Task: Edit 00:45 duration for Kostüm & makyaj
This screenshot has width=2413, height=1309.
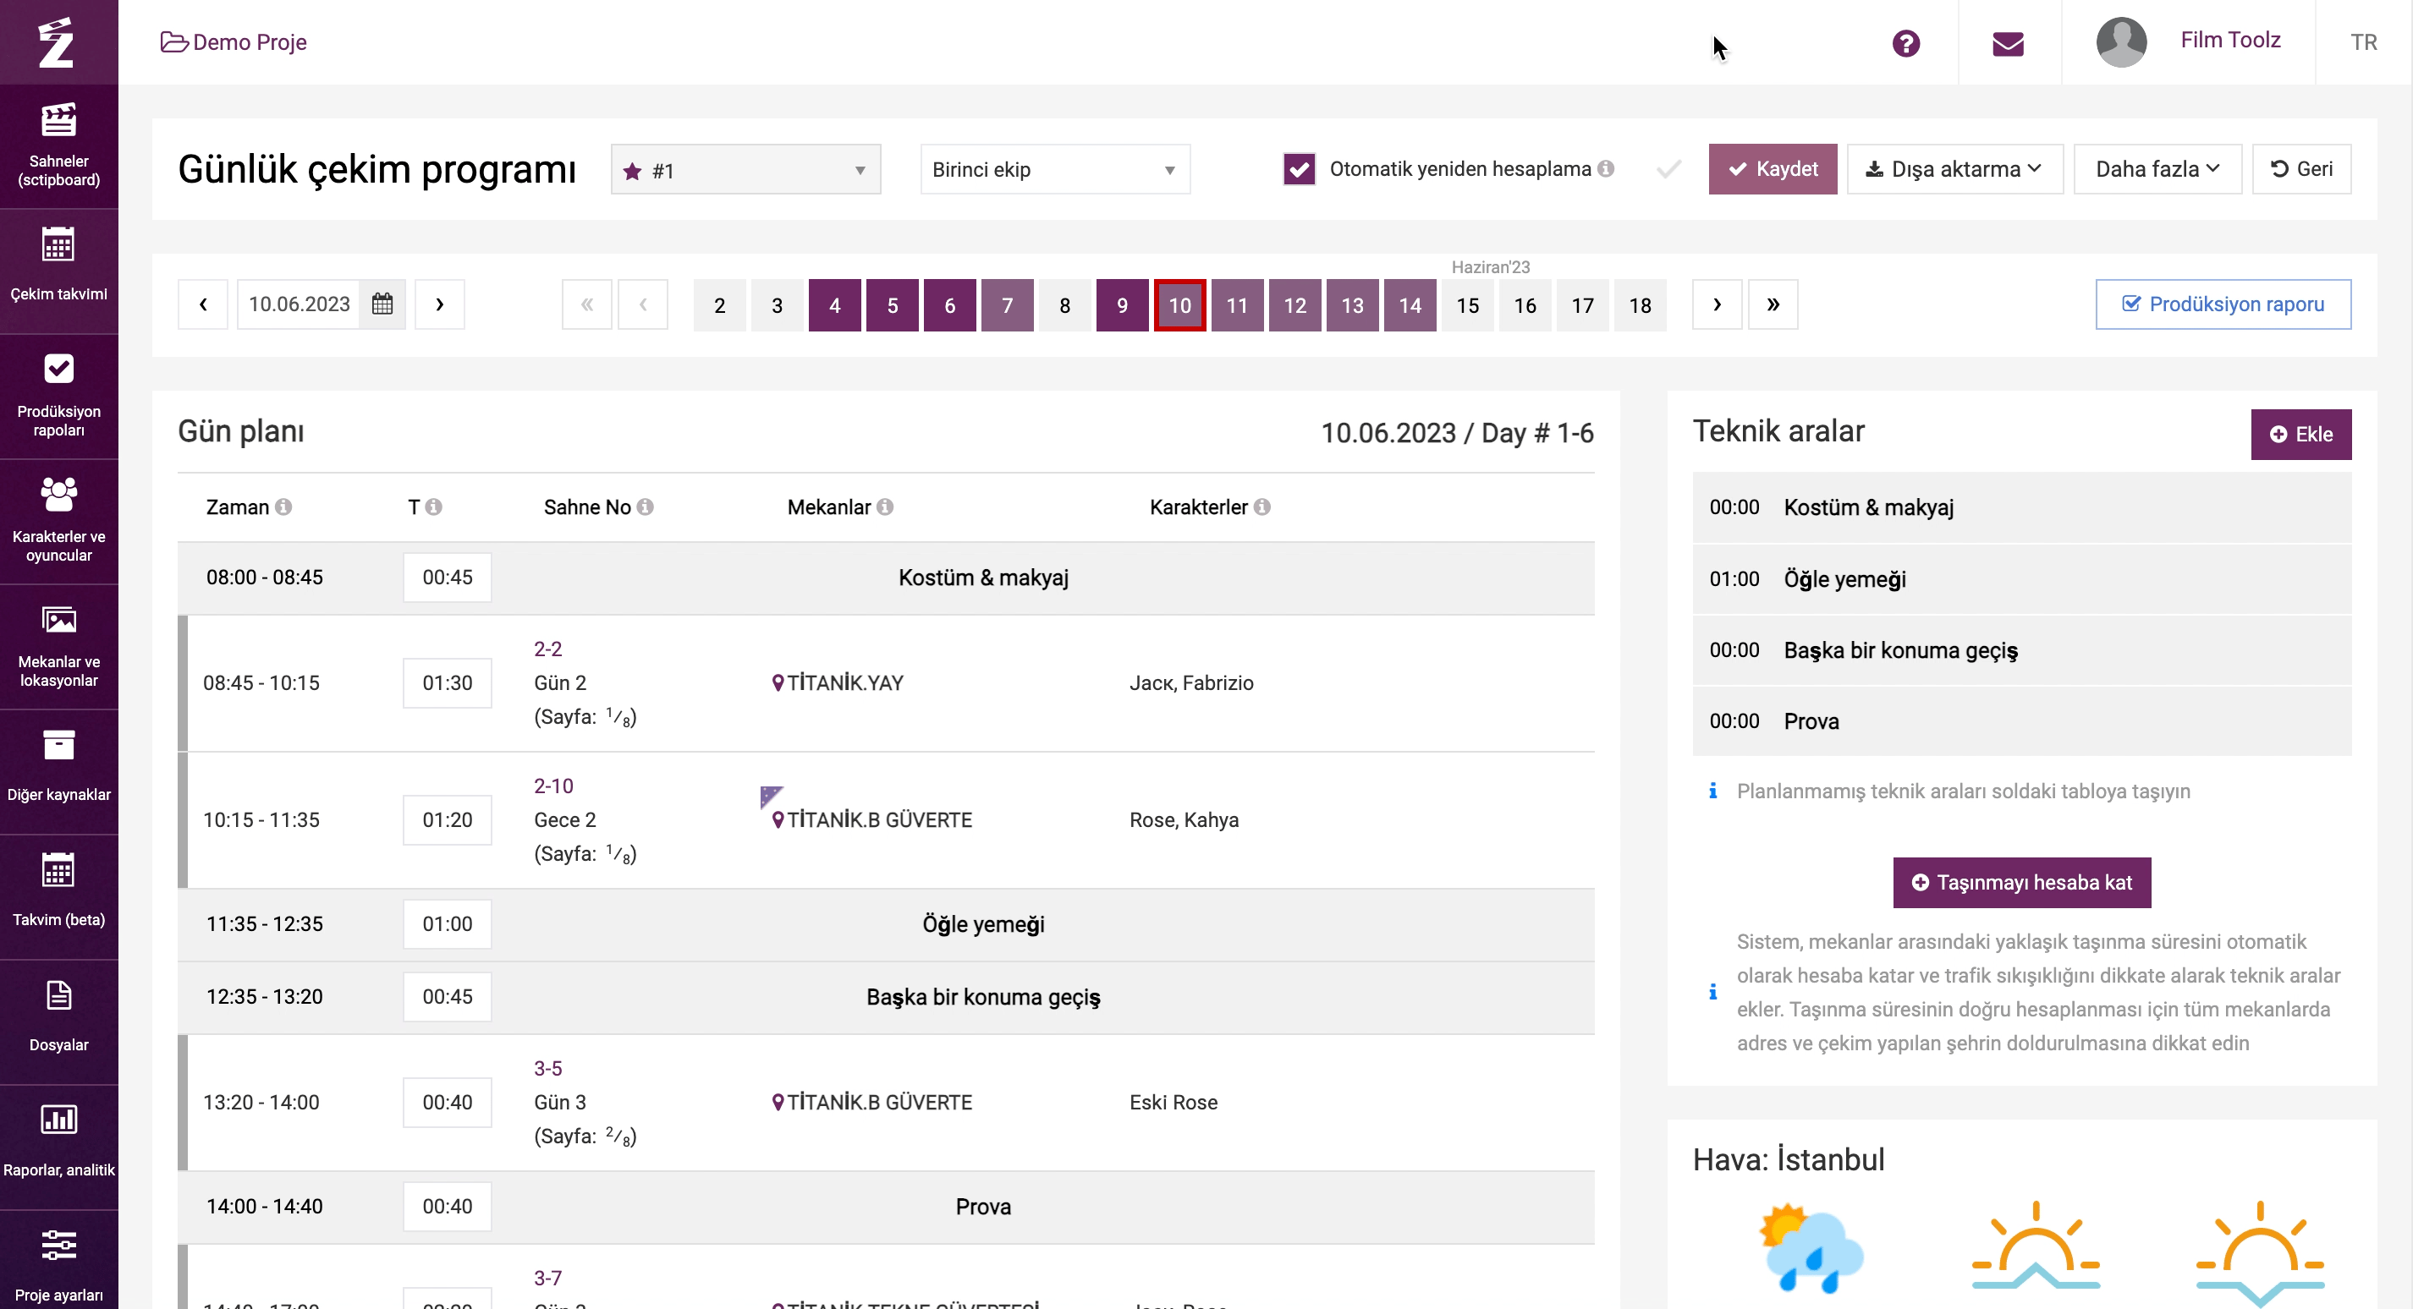Action: point(447,577)
